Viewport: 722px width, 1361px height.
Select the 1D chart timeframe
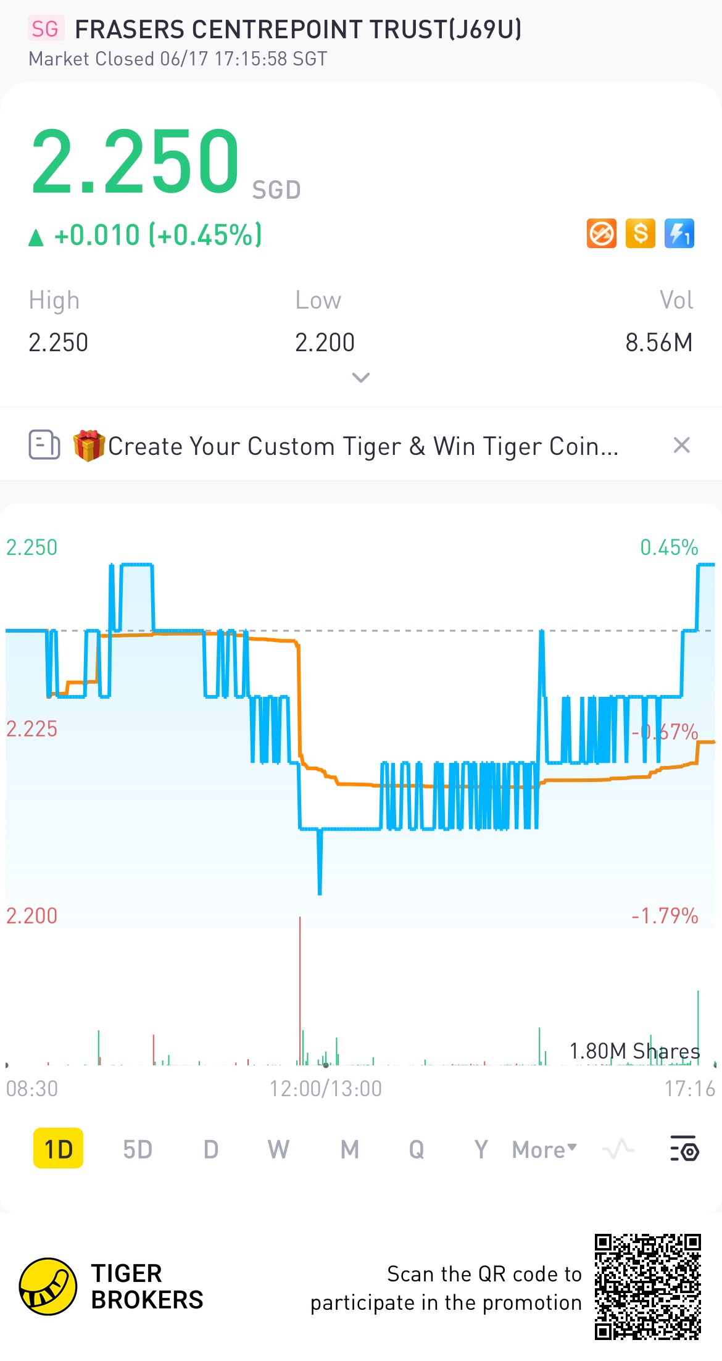58,1149
